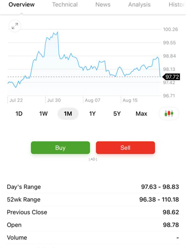Select the 1M time range
186x248 pixels.
point(68,113)
